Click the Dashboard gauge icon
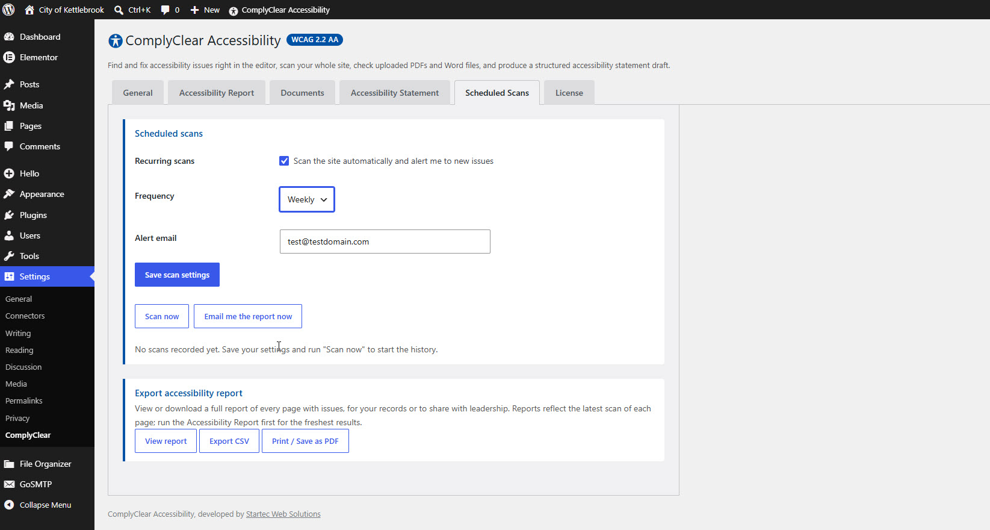Screen dimensions: 990x530 (x=9, y=37)
